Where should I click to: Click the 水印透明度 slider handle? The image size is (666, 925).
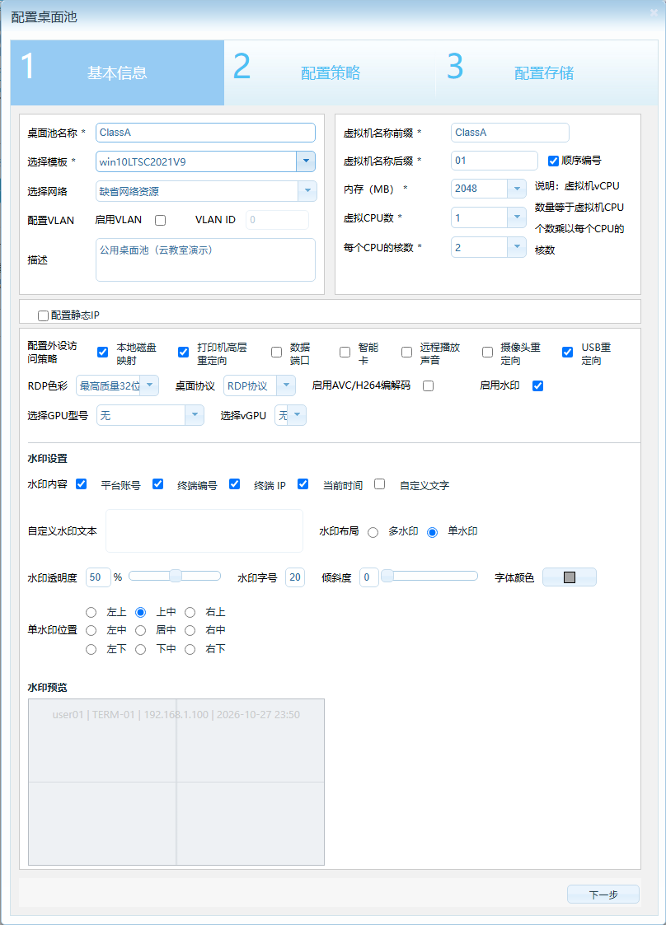[x=176, y=576]
